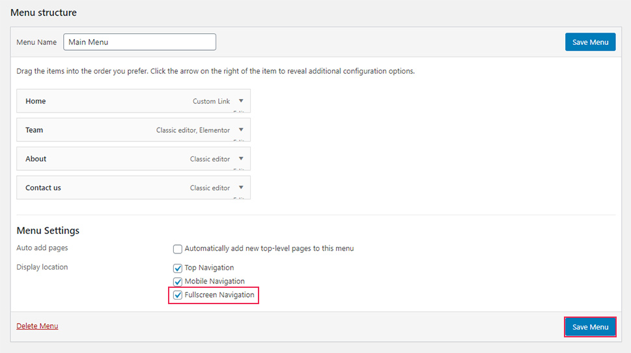This screenshot has width=631, height=353.
Task: Uncheck the Mobile Navigation checkbox
Action: (x=178, y=281)
